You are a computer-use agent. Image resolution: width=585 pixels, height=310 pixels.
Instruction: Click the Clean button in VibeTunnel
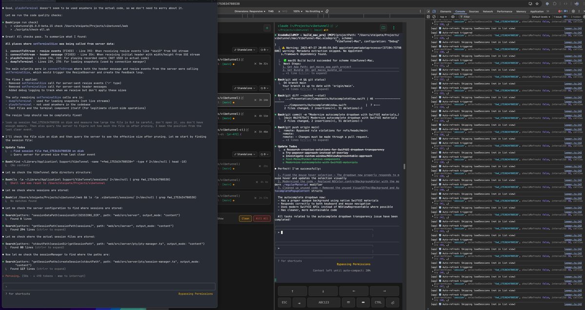tap(245, 218)
